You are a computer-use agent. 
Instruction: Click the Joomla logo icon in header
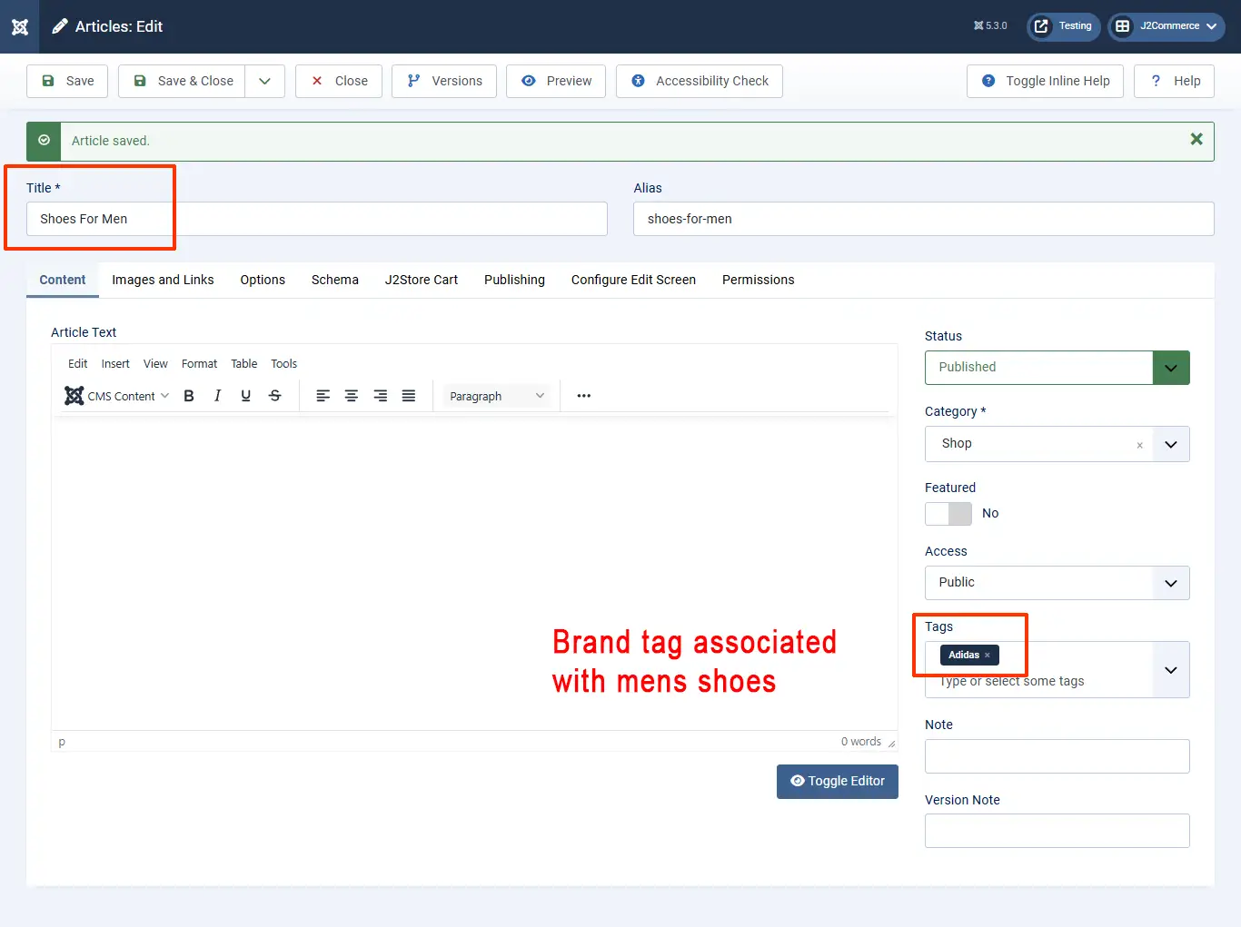click(x=20, y=26)
